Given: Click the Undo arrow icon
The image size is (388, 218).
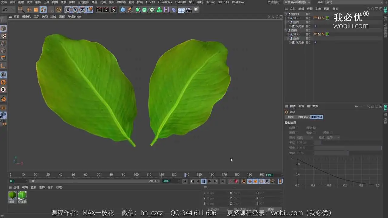Looking at the screenshot, I should (5, 10).
